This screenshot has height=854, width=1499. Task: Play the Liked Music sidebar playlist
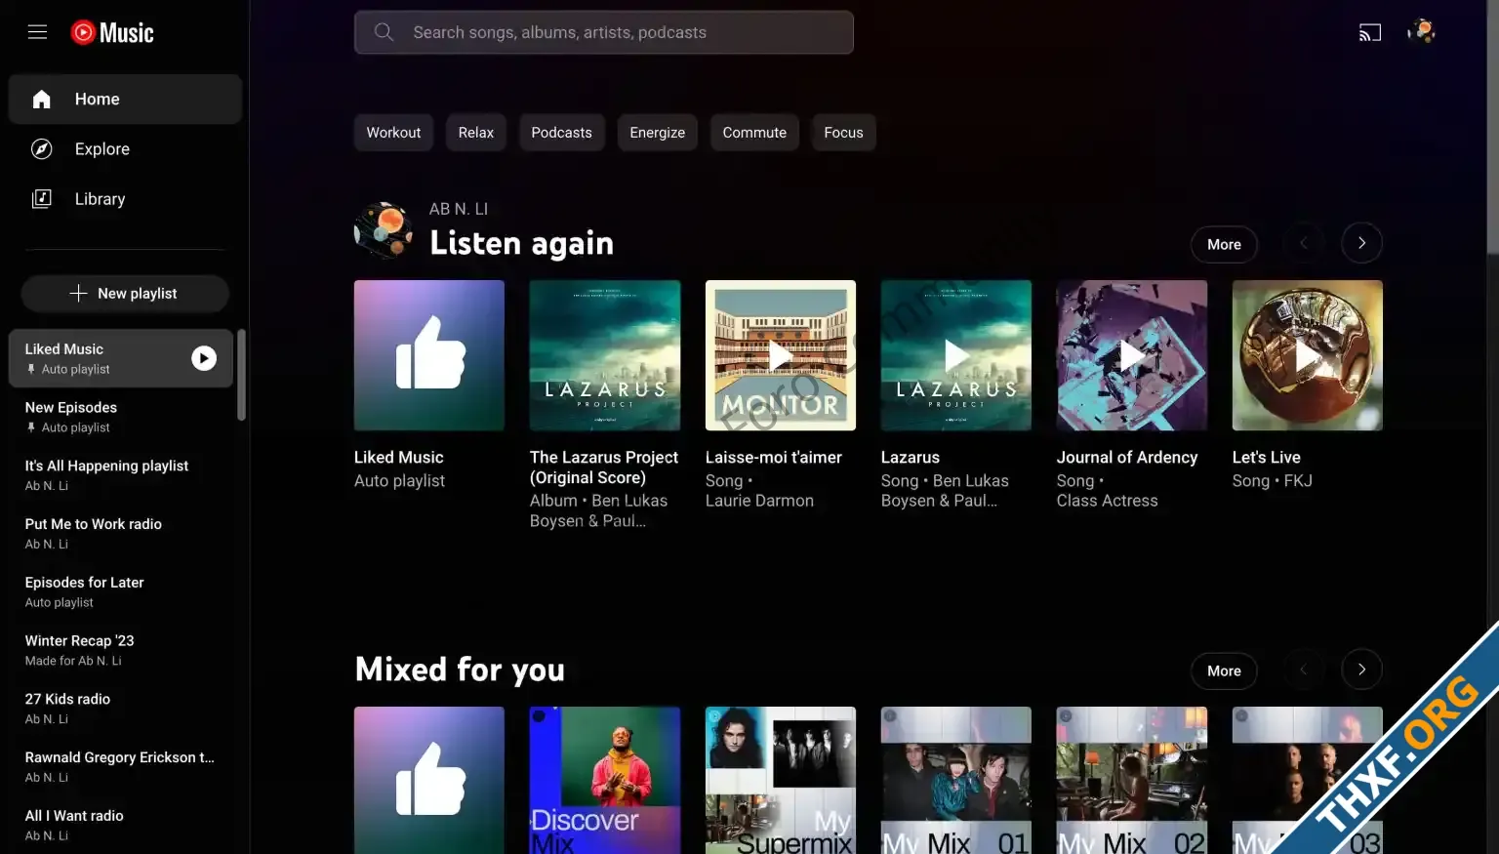203,358
